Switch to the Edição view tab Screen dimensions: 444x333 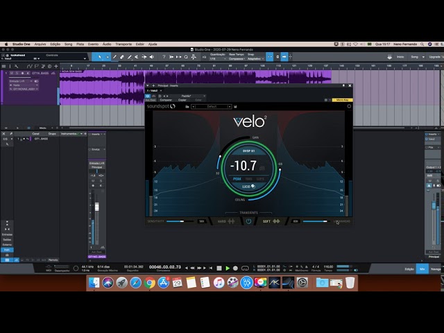409,269
